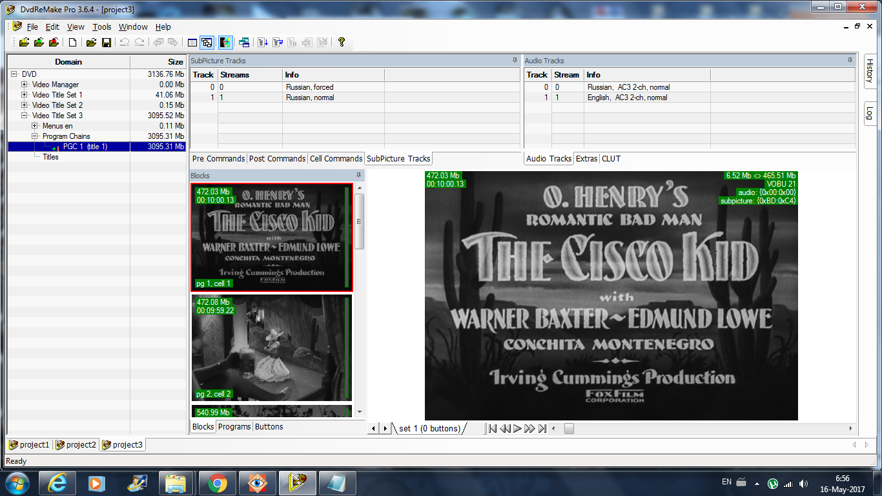Switch to Pre Commands tab

click(x=219, y=158)
